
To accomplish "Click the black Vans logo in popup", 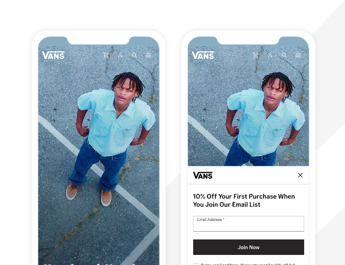I will (x=203, y=175).
